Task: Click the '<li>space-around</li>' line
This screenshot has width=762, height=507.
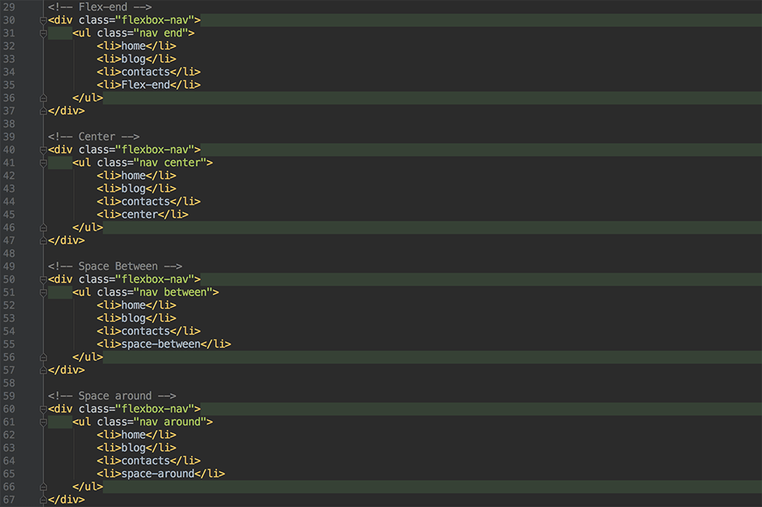Action: coord(161,473)
